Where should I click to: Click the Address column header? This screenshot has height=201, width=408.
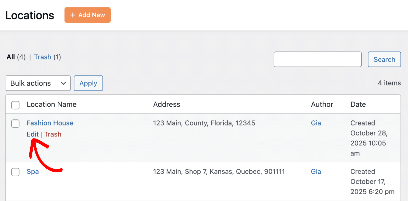[x=167, y=104]
